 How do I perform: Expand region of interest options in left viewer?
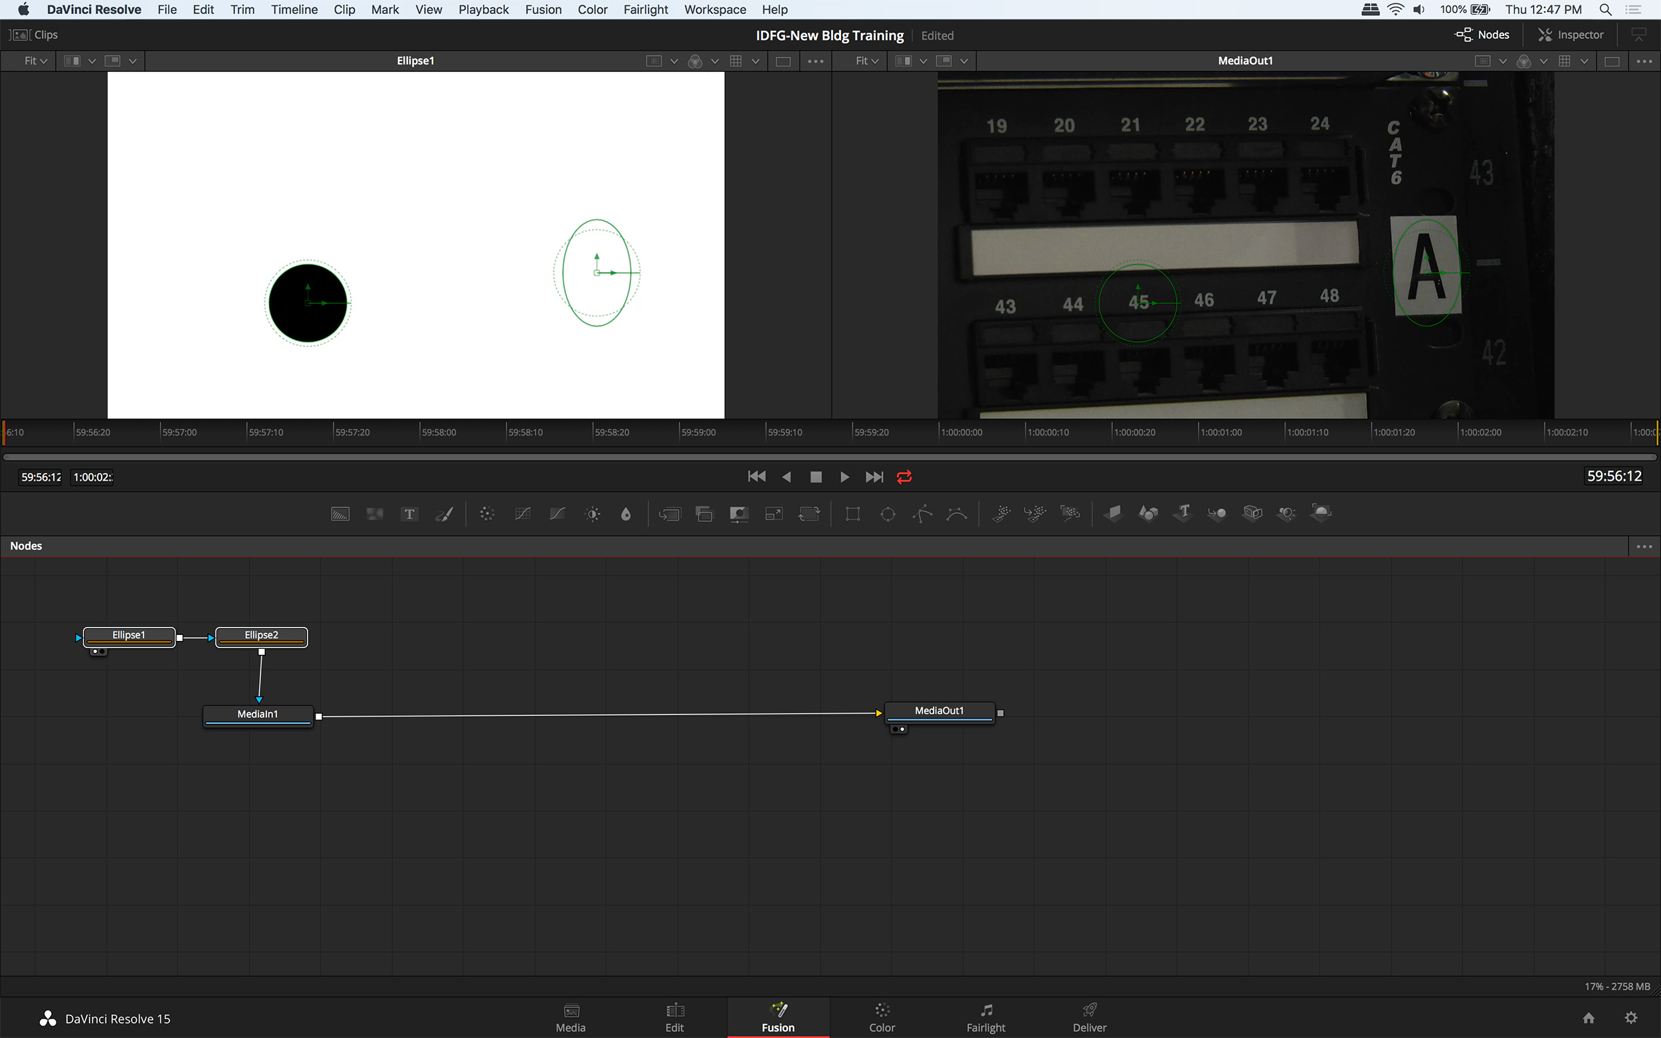point(674,61)
